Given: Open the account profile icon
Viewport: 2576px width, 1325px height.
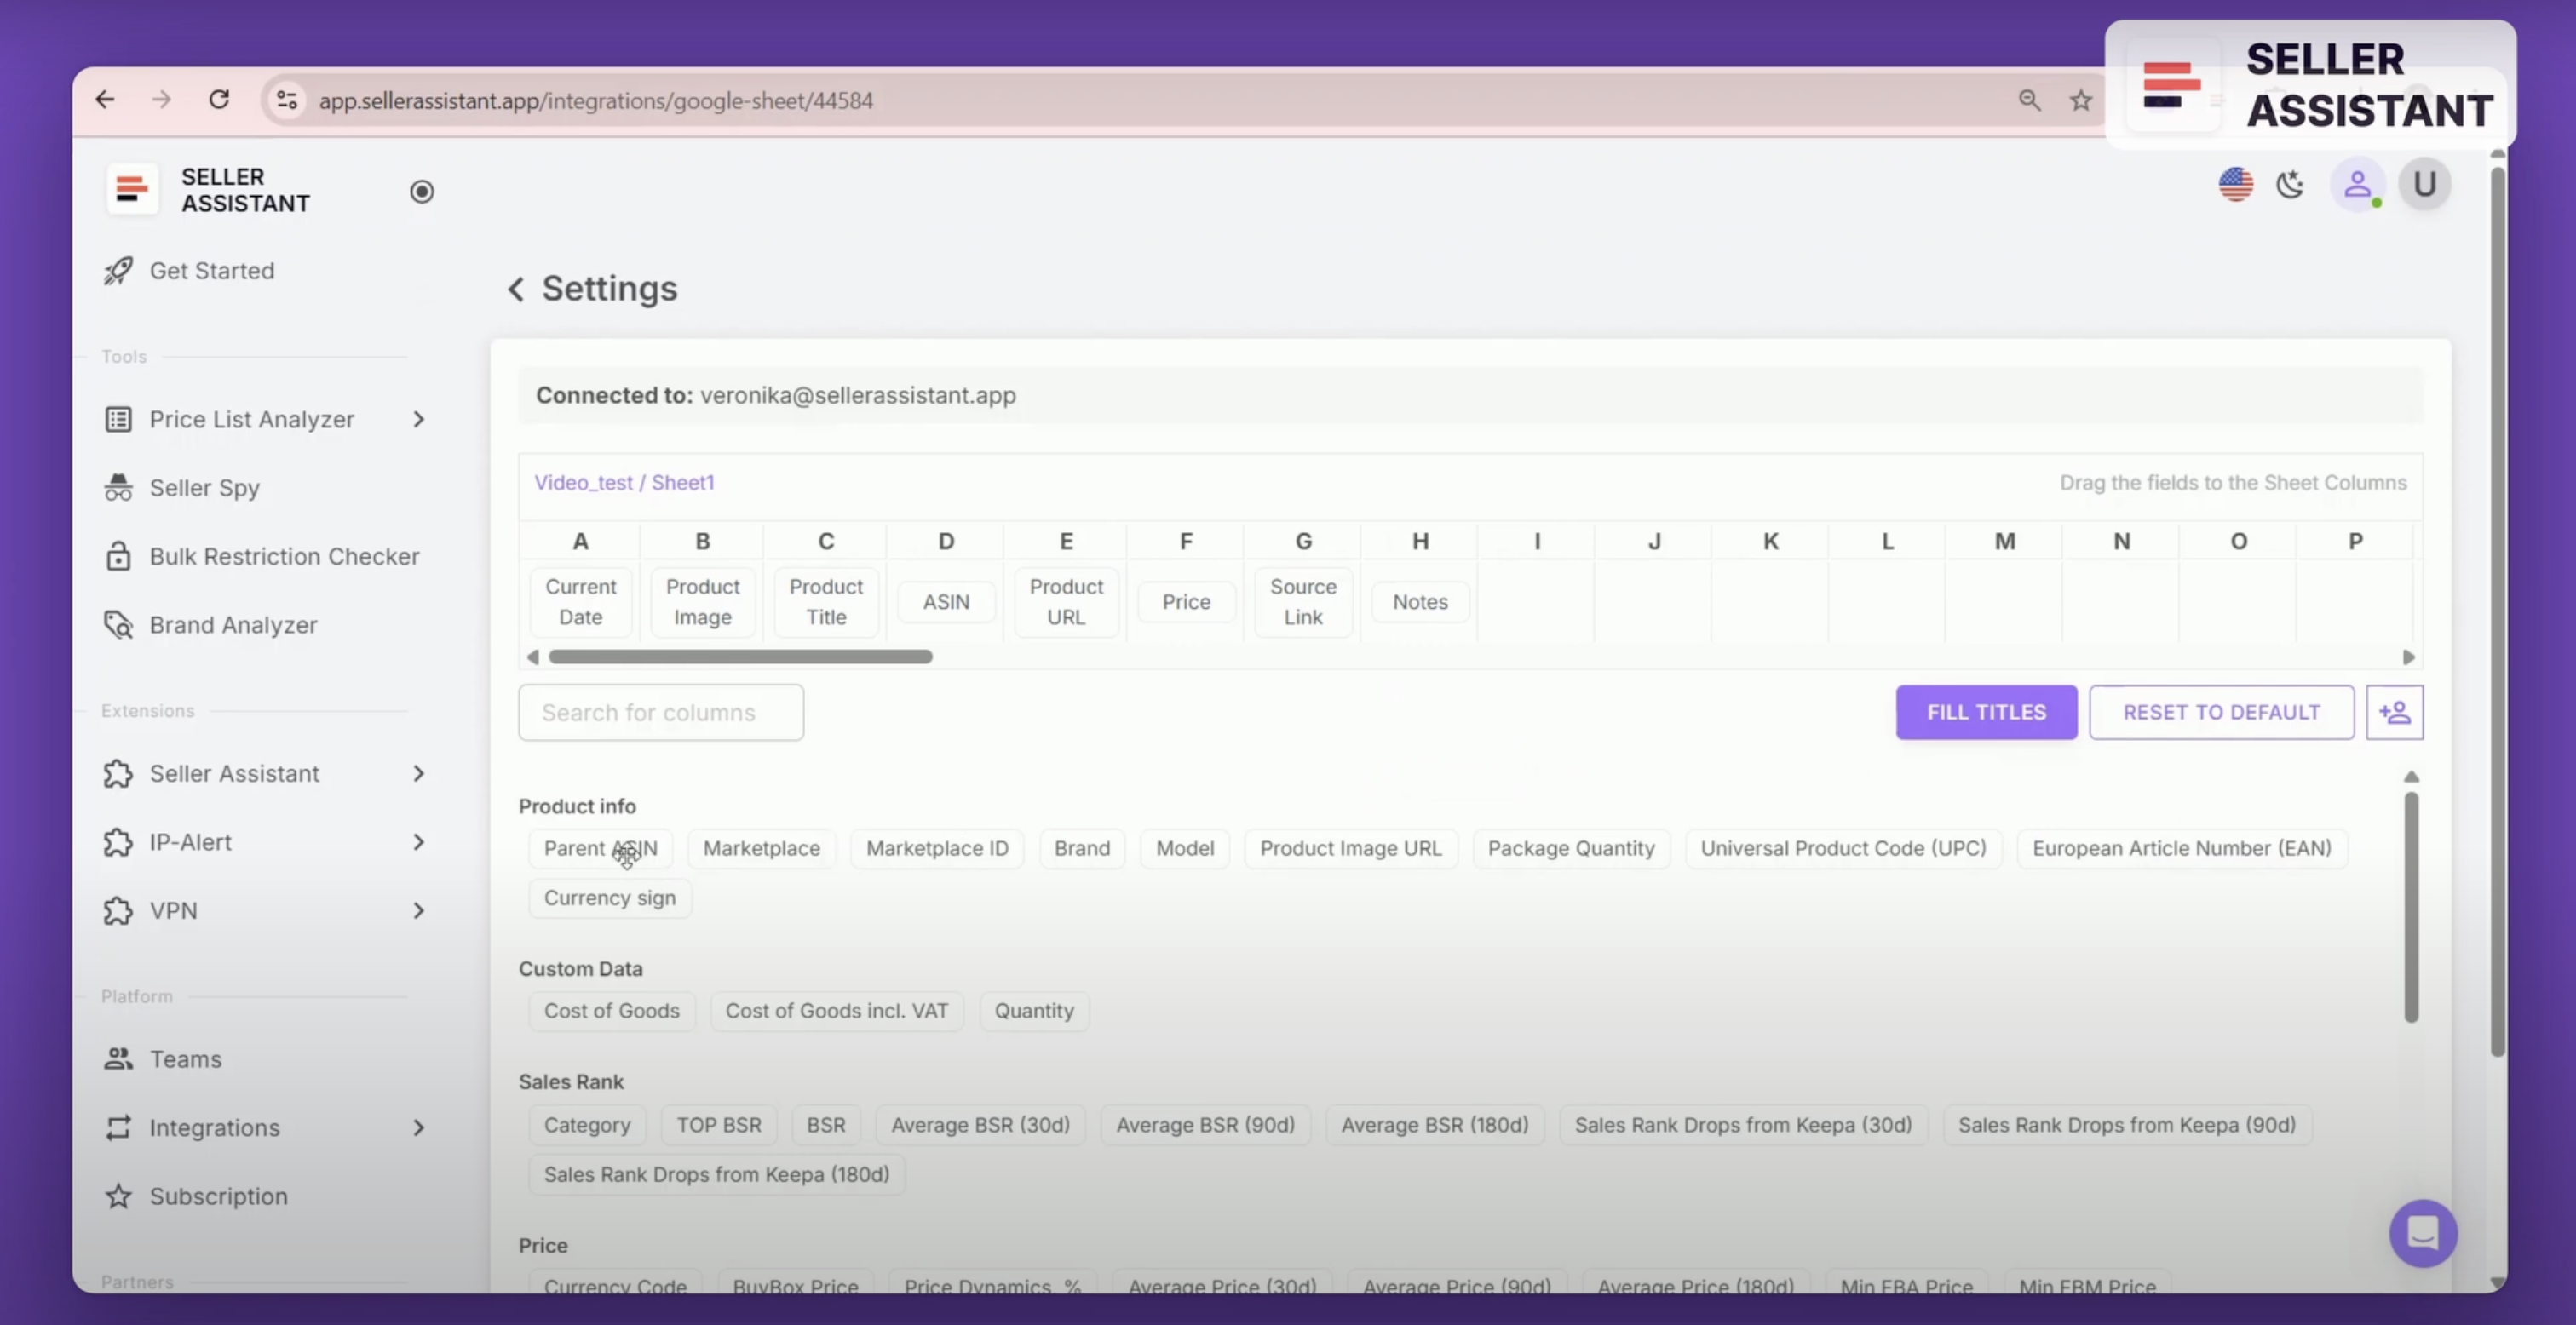Looking at the screenshot, I should coord(2358,184).
